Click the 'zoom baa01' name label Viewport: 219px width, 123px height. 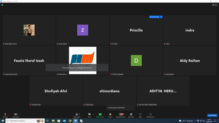[63, 44]
